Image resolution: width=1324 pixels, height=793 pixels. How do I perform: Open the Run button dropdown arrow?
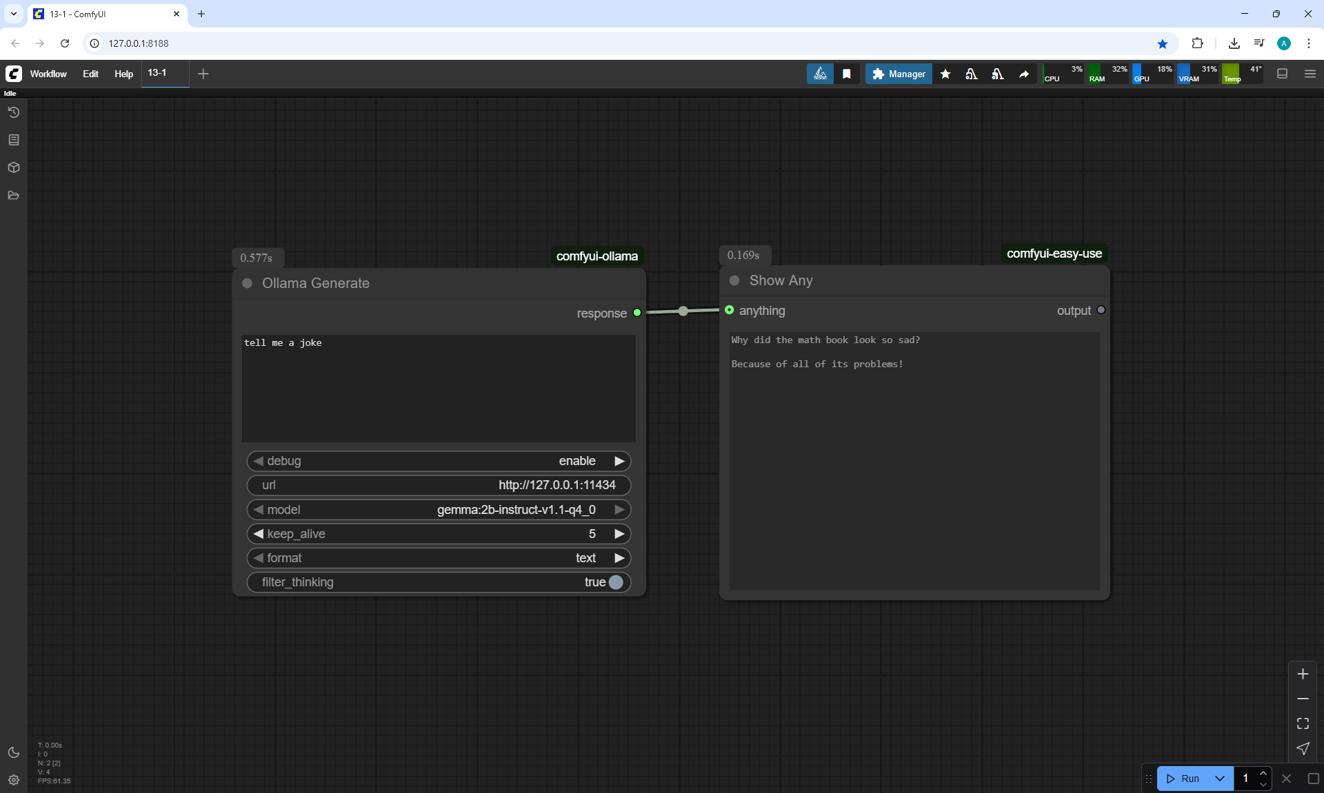click(x=1220, y=779)
